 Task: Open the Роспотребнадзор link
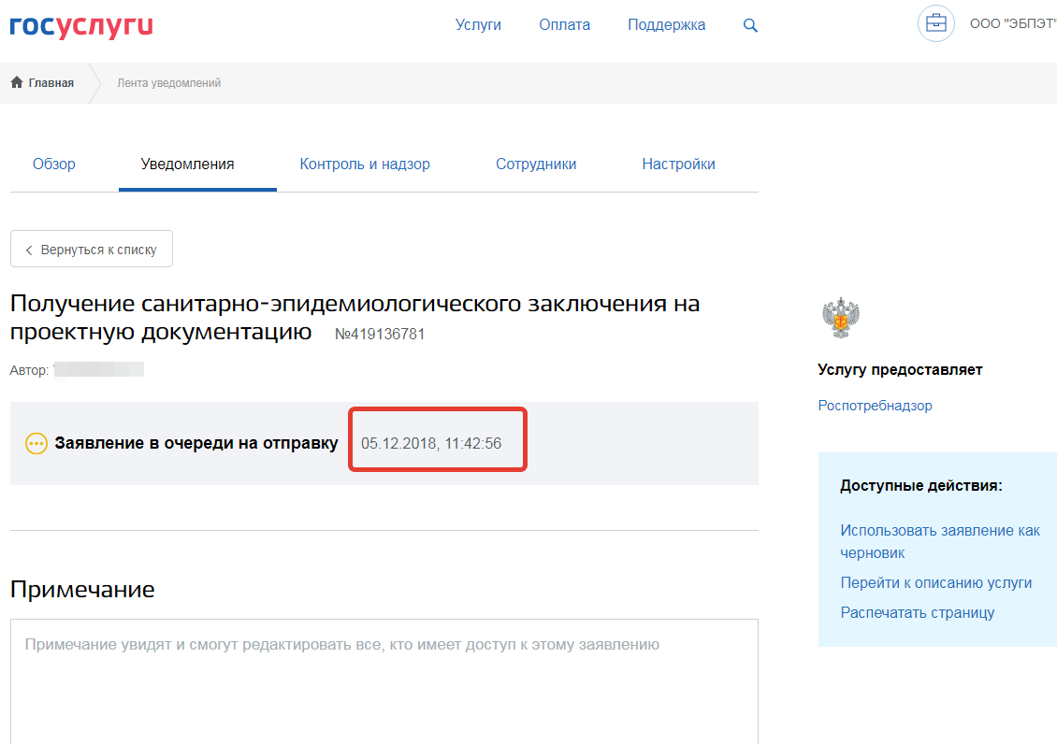[875, 406]
